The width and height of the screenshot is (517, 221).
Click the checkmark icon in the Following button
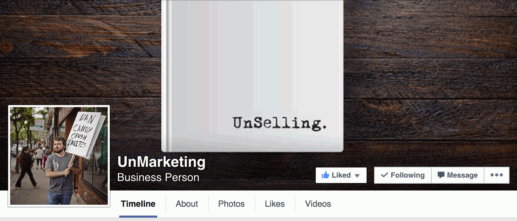pos(384,175)
